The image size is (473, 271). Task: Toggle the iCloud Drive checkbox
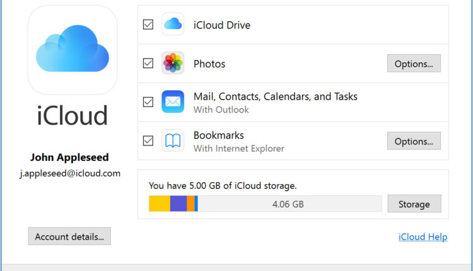pyautogui.click(x=148, y=25)
